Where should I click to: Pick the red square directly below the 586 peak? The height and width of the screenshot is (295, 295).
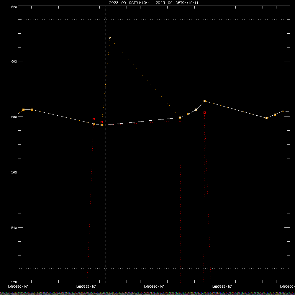204,112
